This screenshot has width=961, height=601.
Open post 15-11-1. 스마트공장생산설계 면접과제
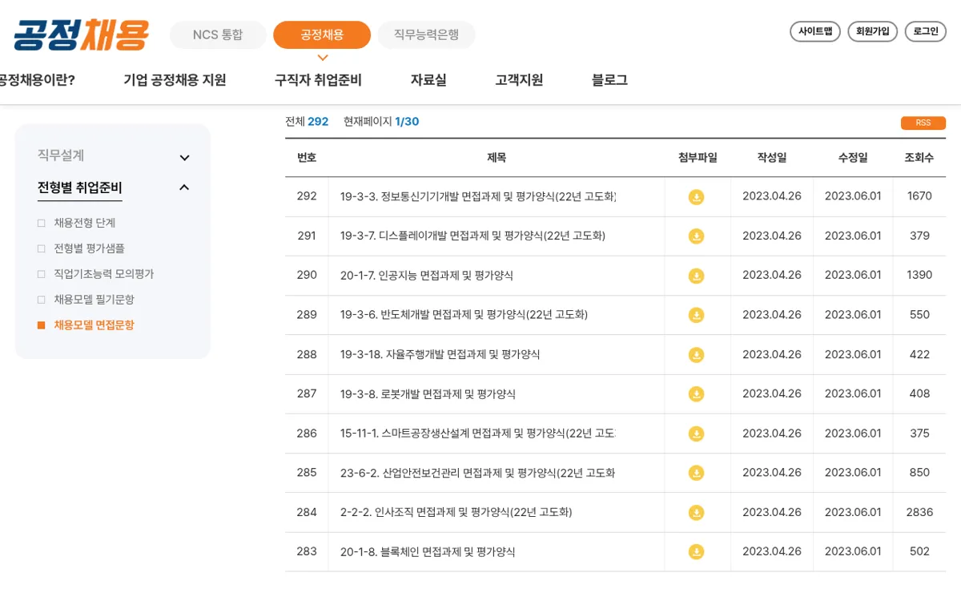[x=478, y=434]
